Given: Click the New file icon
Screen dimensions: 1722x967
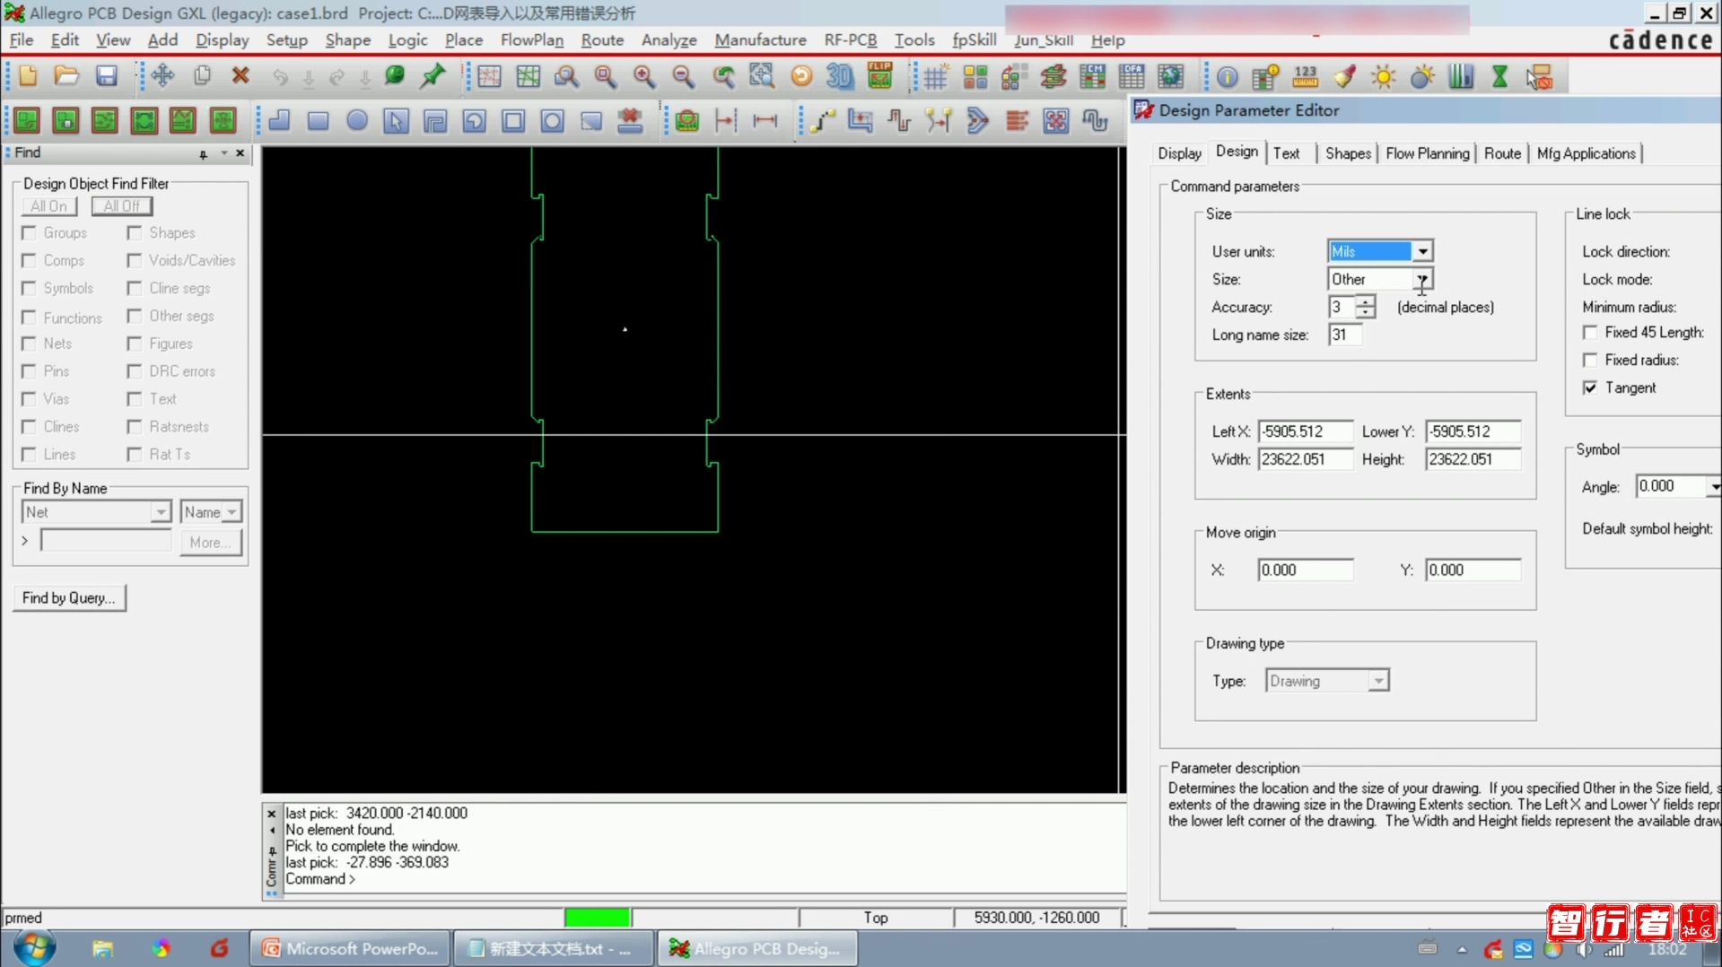Looking at the screenshot, I should pyautogui.click(x=28, y=76).
